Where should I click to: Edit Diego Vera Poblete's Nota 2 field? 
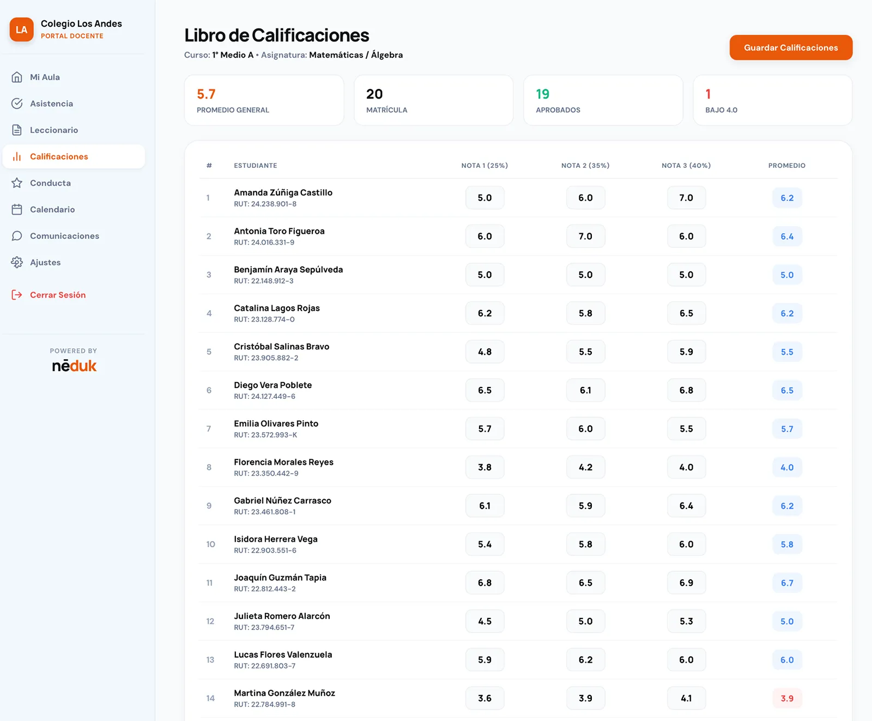click(x=585, y=390)
